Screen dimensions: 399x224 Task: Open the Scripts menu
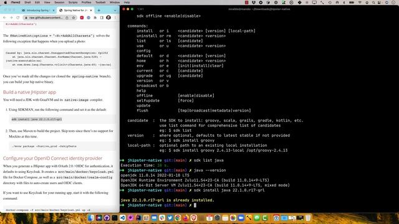[73, 2]
